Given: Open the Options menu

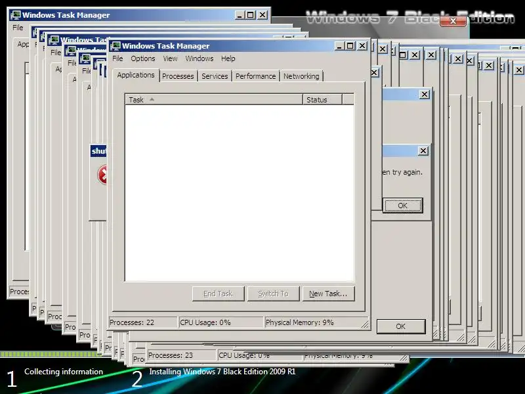Looking at the screenshot, I should click(x=143, y=58).
